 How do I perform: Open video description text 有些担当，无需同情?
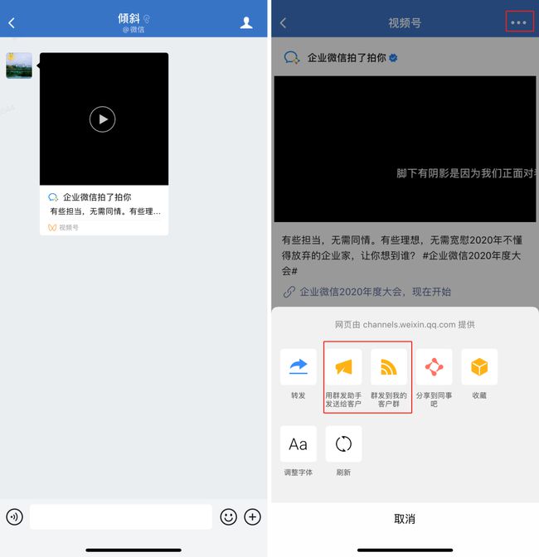point(105,211)
